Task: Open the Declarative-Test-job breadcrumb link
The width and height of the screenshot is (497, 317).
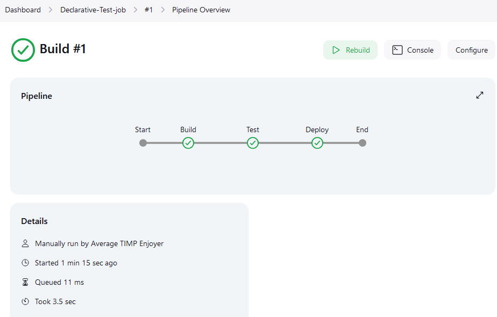Action: pyautogui.click(x=93, y=10)
